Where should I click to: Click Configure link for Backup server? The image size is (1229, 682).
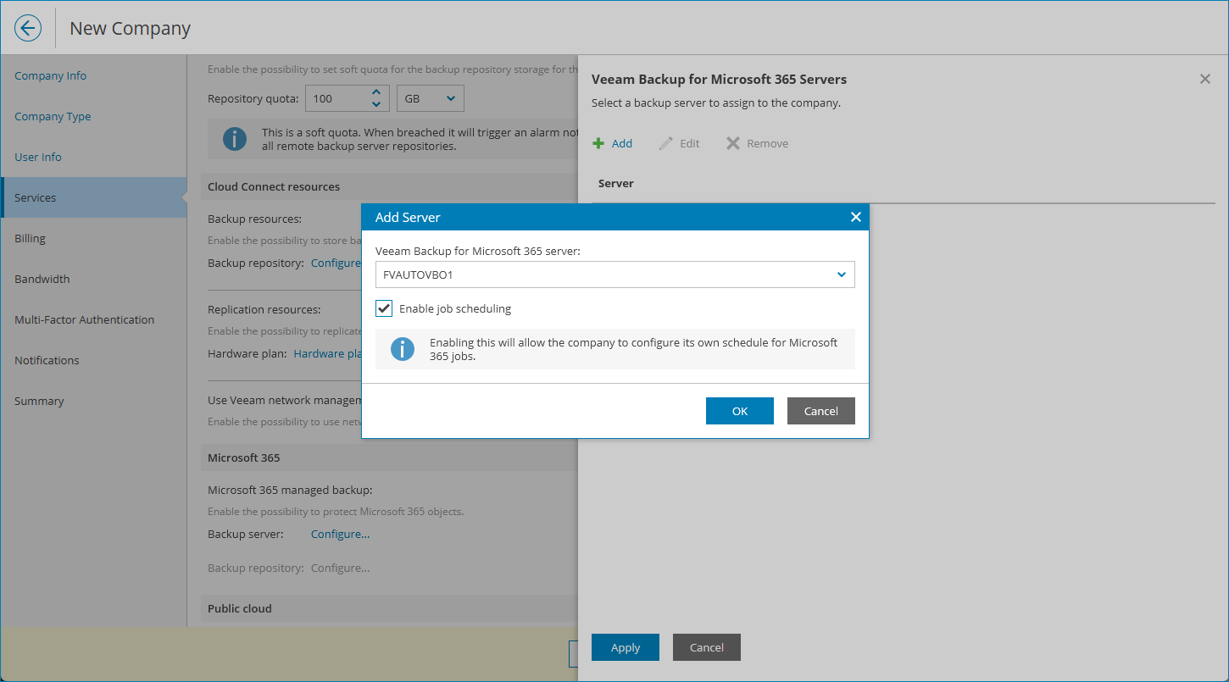(x=340, y=534)
